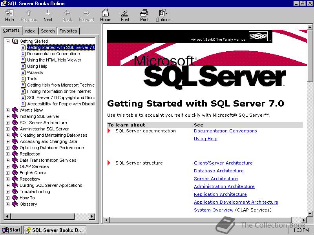Open the Options toolbar menu
This screenshot has width=314, height=235.
[x=163, y=15]
